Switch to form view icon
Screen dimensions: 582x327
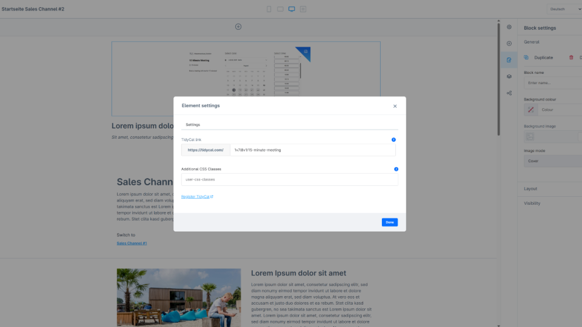coord(303,9)
